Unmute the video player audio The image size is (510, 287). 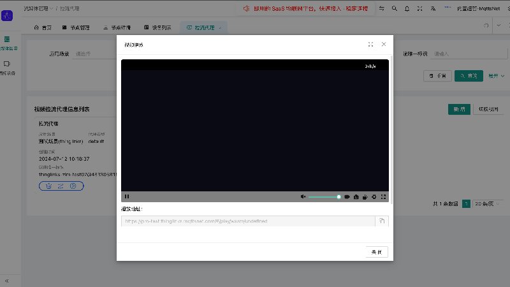click(x=303, y=196)
